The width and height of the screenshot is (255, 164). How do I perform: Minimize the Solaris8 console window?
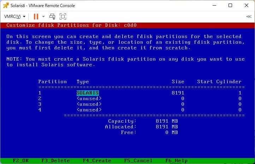(214, 5)
